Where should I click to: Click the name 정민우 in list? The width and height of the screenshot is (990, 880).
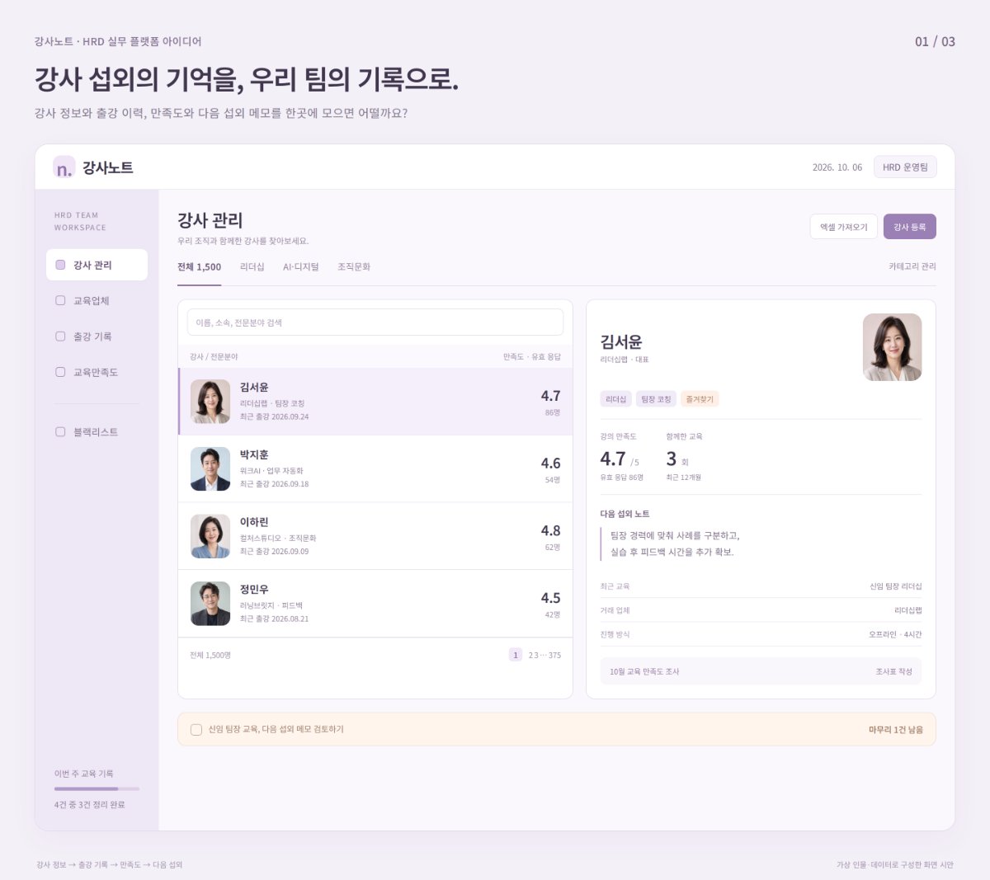254,590
